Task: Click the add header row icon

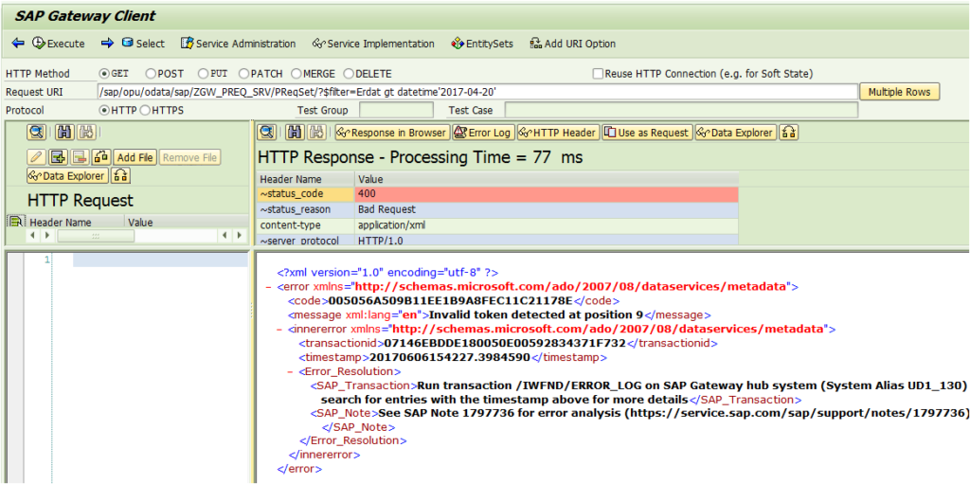Action: click(59, 157)
